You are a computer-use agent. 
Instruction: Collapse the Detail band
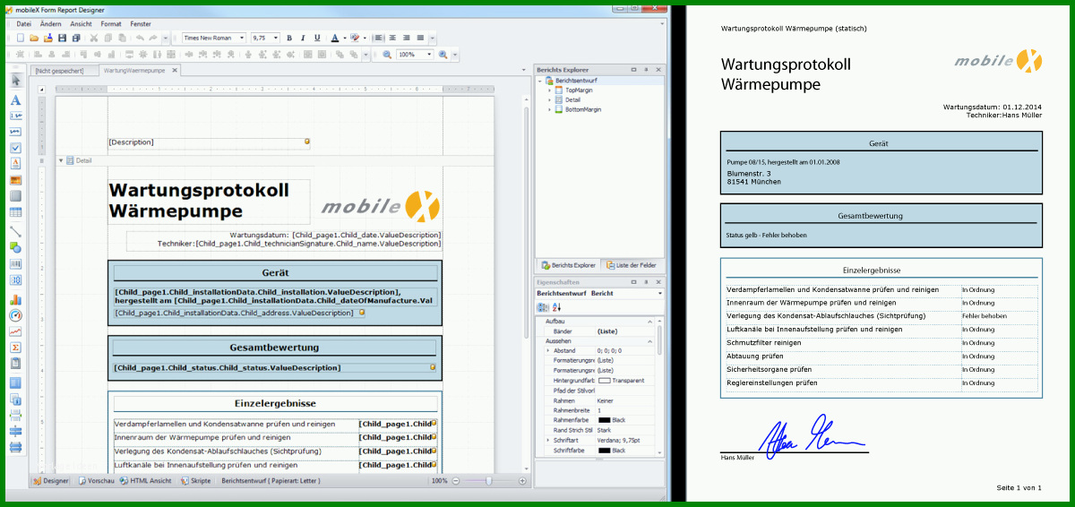(x=62, y=160)
